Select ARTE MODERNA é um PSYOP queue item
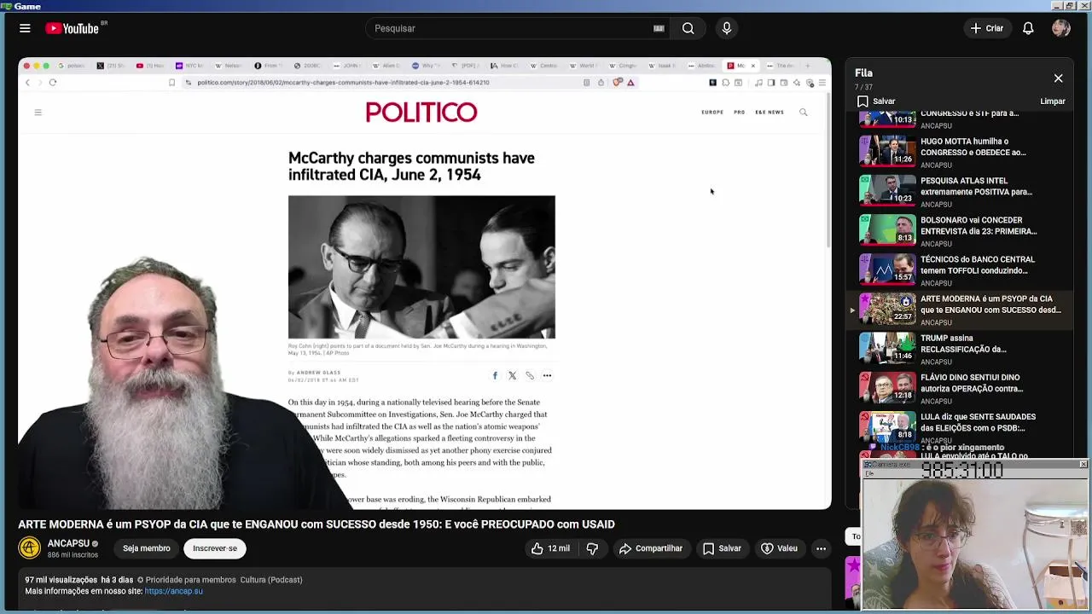1092x614 pixels. pos(960,310)
